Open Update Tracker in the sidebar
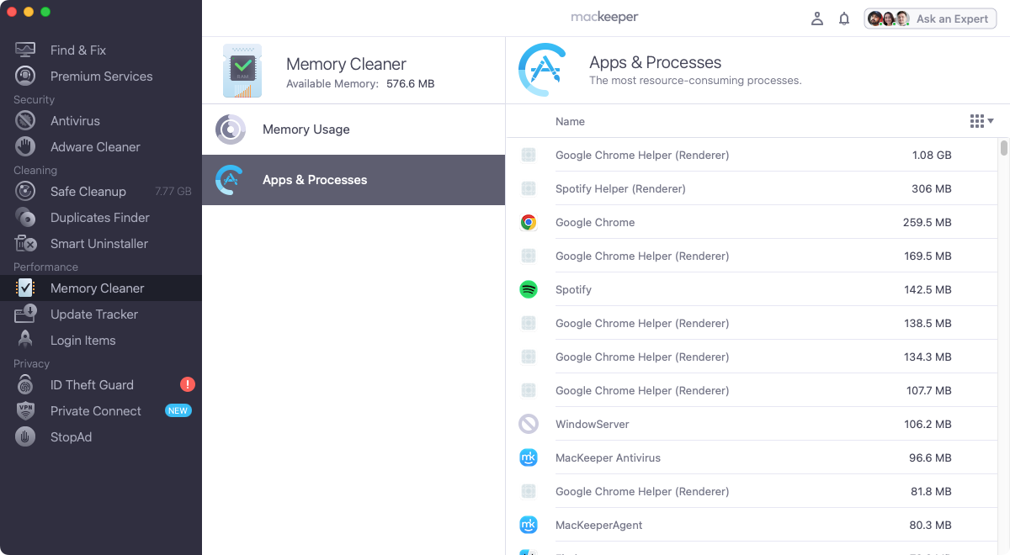Image resolution: width=1010 pixels, height=555 pixels. 101,314
